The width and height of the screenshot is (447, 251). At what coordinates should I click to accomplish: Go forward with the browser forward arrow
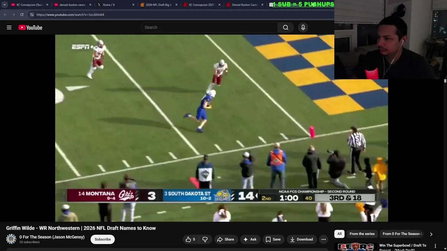[x=13, y=15]
